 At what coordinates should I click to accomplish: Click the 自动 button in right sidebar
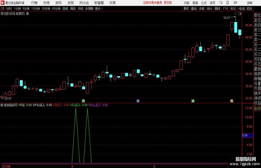click(x=257, y=108)
